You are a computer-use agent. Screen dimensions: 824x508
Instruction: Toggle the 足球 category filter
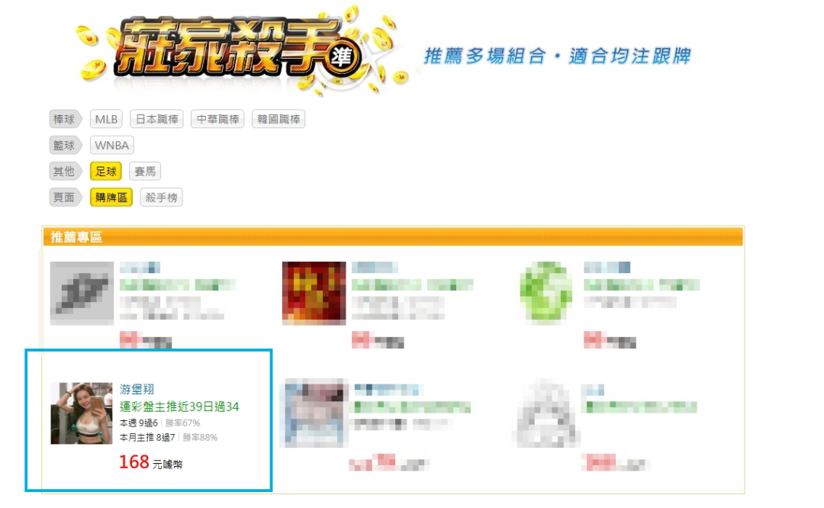[105, 172]
